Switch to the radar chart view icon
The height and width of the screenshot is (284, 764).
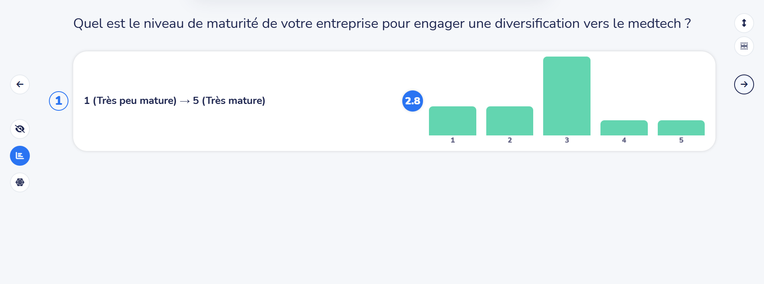click(20, 182)
